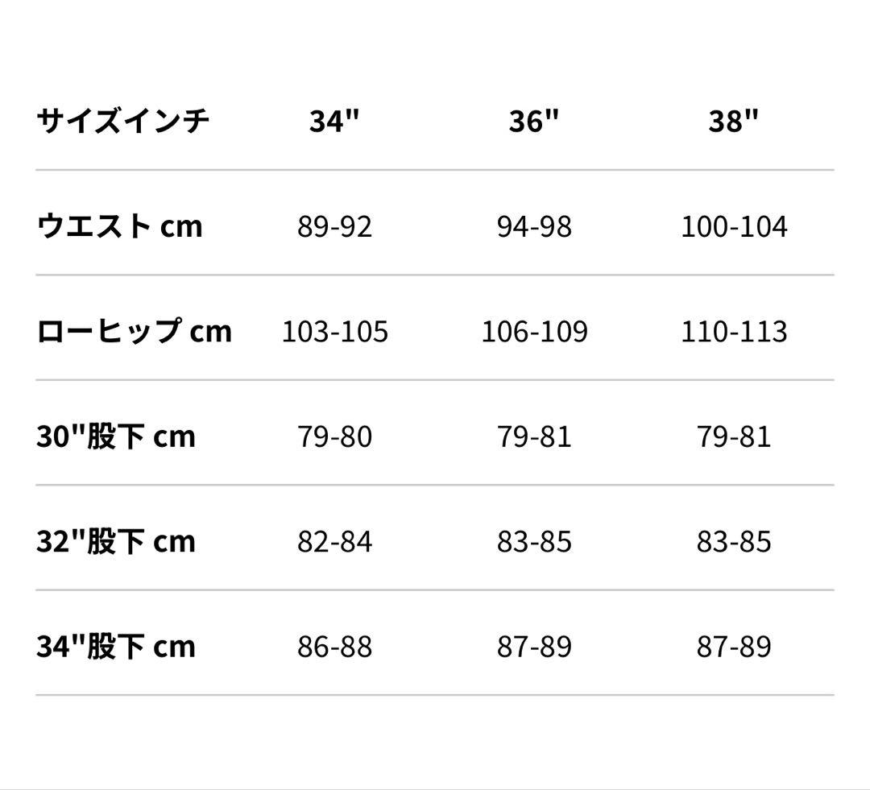Click the waist value 89-92
Viewport: 870px width, 790px height.
pos(334,226)
